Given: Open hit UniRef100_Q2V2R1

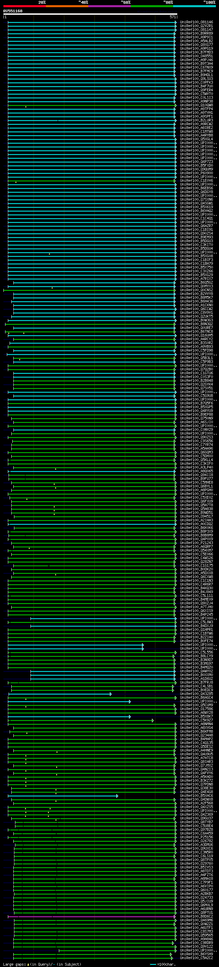Looking at the screenshot, I should click(x=196, y=26).
